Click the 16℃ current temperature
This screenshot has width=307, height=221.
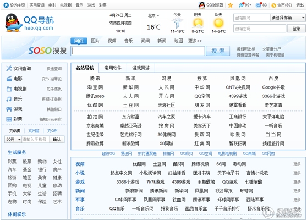coord(153,27)
